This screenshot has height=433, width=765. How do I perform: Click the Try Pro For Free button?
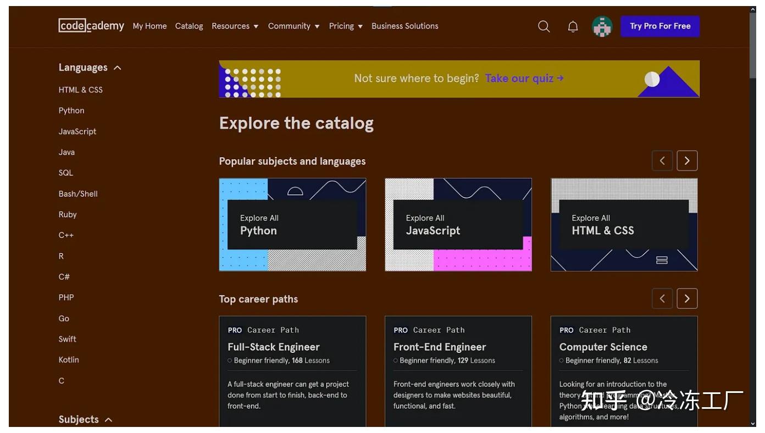(660, 26)
